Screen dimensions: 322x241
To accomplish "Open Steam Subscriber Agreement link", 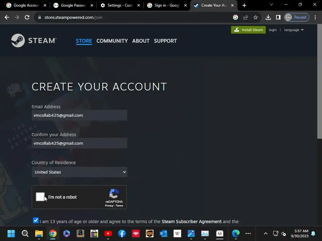I will [192, 222].
